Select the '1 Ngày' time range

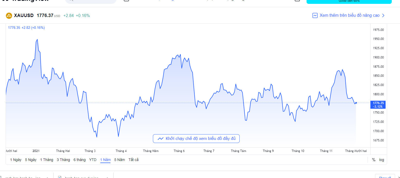(x=16, y=160)
